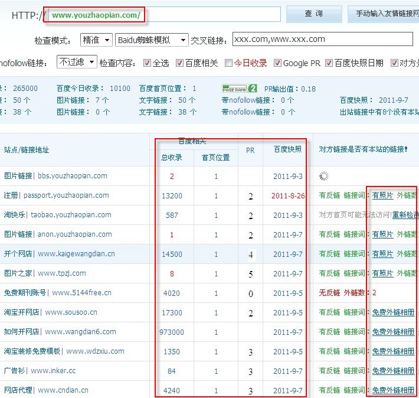
Task: Click the PR输出值 0.18 text
Action: point(290,89)
